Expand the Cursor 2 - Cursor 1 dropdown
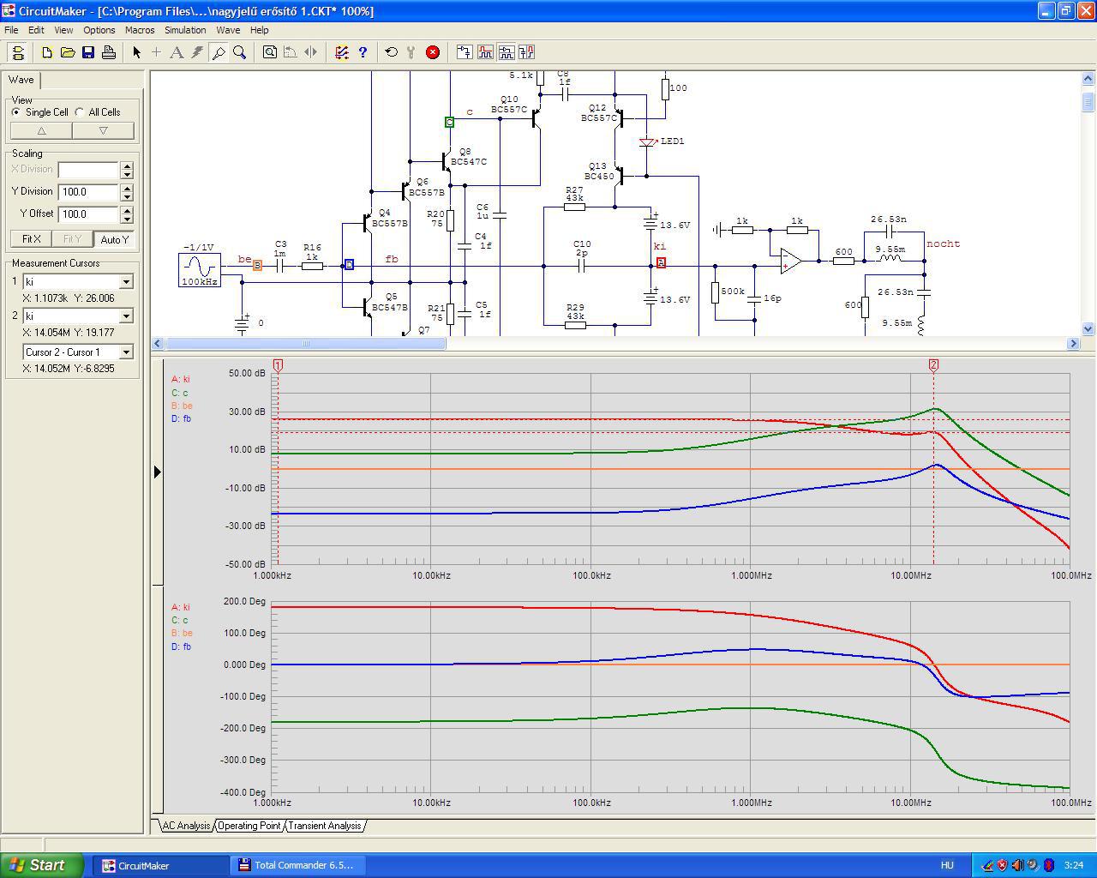Screen dimensions: 1097x878 coord(126,352)
